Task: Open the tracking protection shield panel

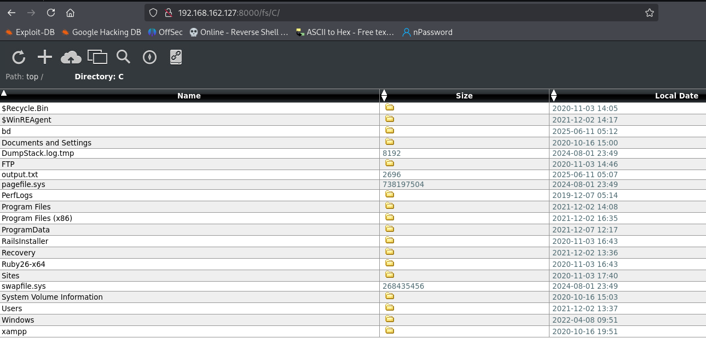Action: (153, 12)
